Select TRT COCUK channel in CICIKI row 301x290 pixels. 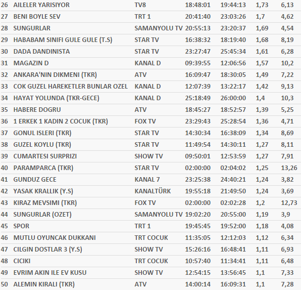click(x=151, y=261)
